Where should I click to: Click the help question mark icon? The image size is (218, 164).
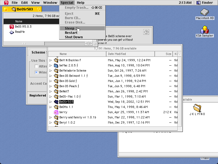click(x=146, y=32)
